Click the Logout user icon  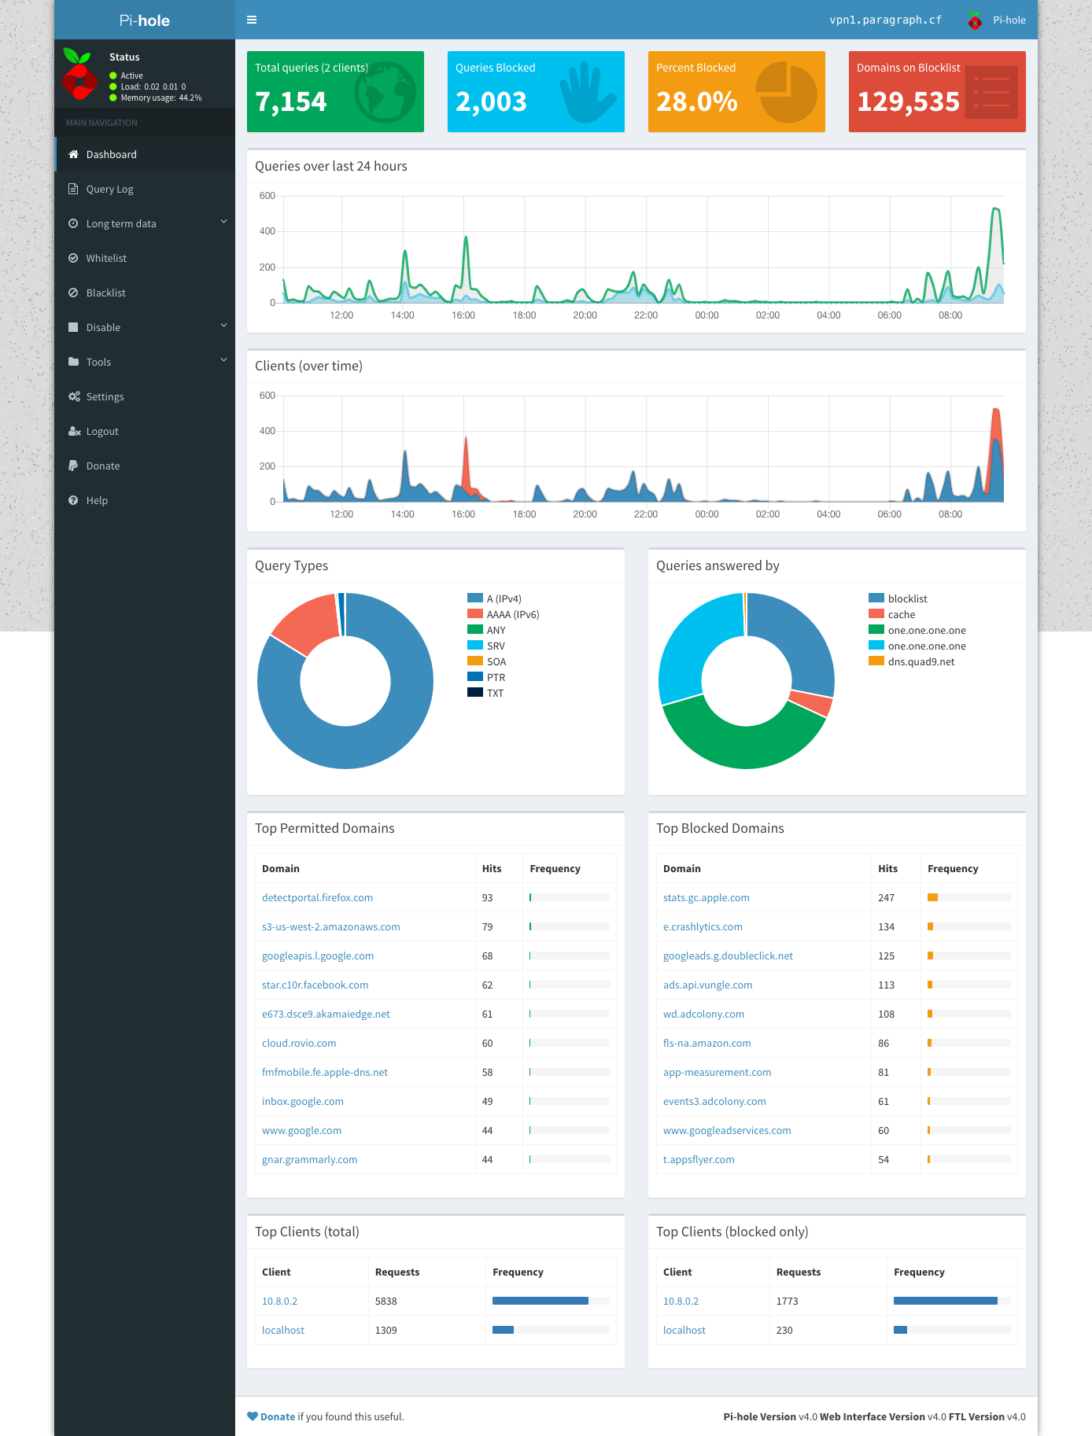(74, 431)
